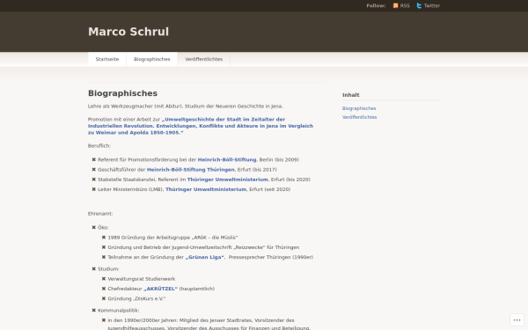The image size is (528, 330).
Task: Click the 'Follow:' label
Action: click(x=376, y=6)
